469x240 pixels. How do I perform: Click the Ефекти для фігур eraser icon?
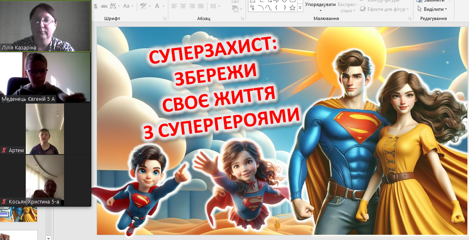click(x=362, y=9)
